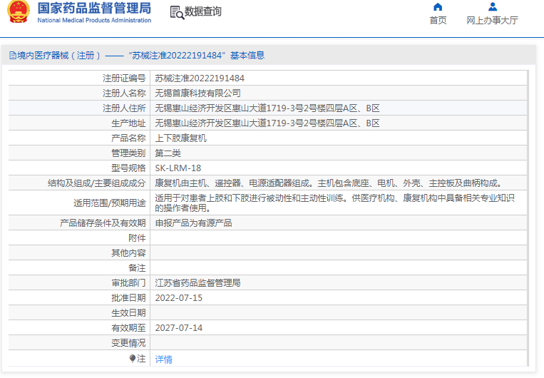Open the 数据查询 label
The width and height of the screenshot is (544, 378).
coord(203,12)
